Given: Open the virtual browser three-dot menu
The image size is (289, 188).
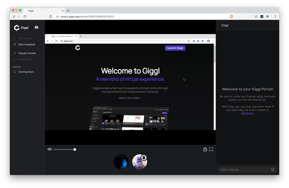Looking at the screenshot, I should tap(213, 41).
